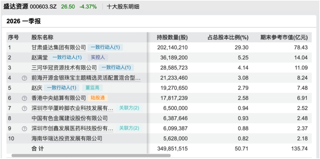The height and width of the screenshot is (159, 320).
Task: Click the question icon beside 深圳市创鑫发展医药科技
Action: pos(24,128)
